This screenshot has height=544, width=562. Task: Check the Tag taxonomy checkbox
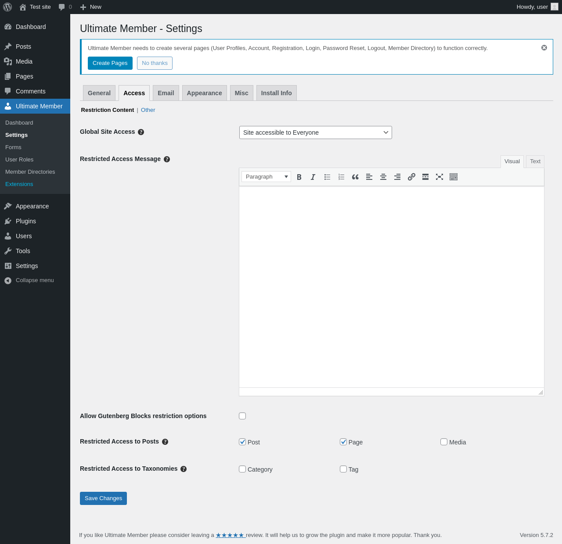click(343, 469)
